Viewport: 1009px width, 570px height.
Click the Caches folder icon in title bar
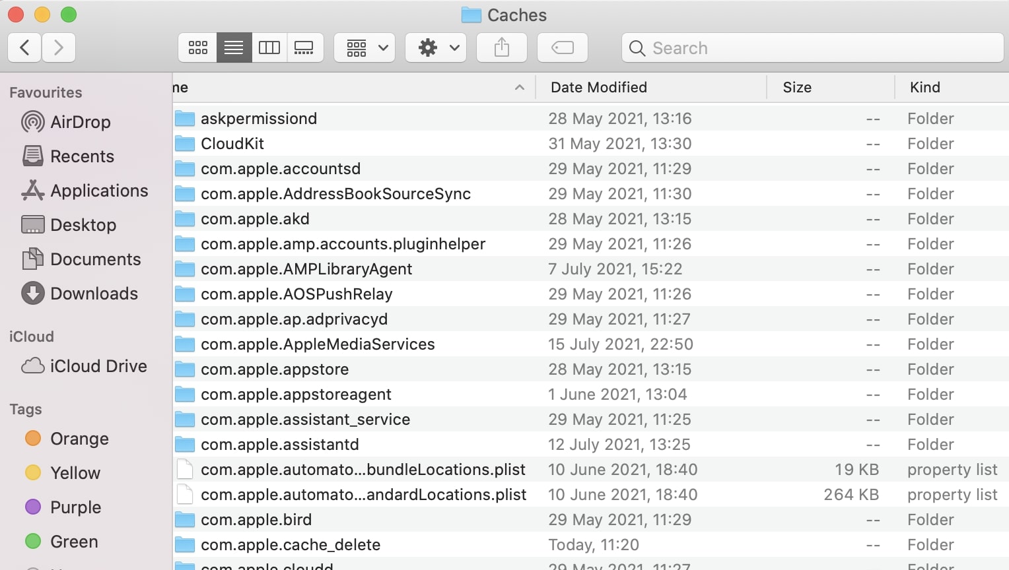click(471, 15)
